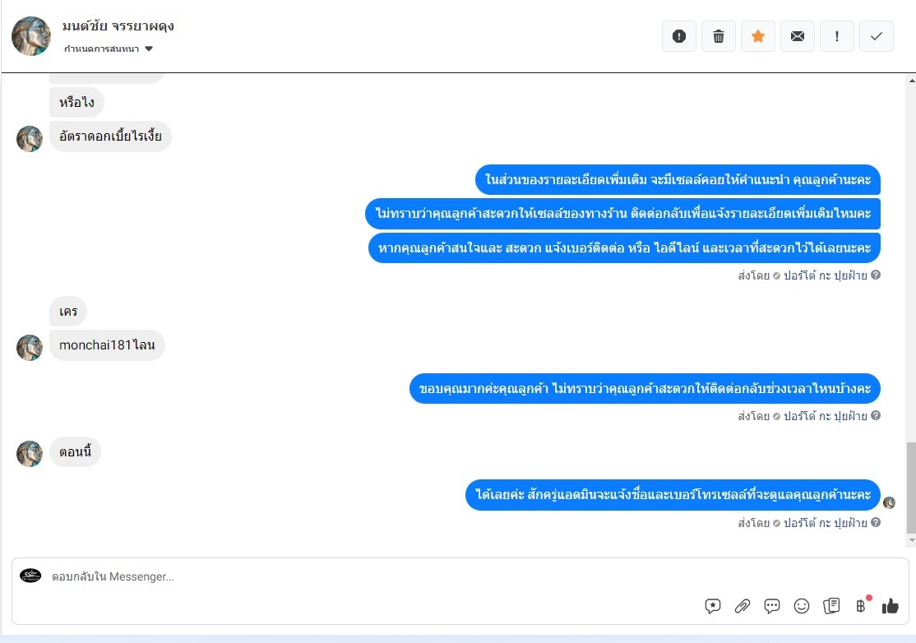Open the customer profile picture in the header
Image resolution: width=916 pixels, height=643 pixels.
[x=31, y=36]
